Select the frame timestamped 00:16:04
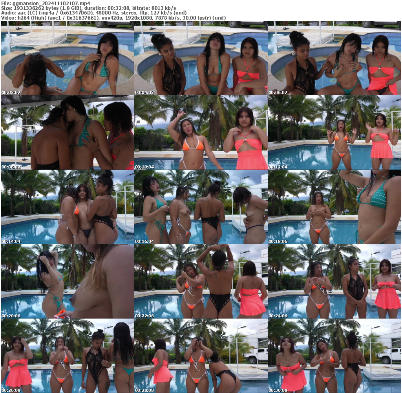The image size is (402, 393). pos(201,207)
